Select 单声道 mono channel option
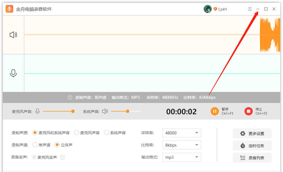 coord(35,145)
